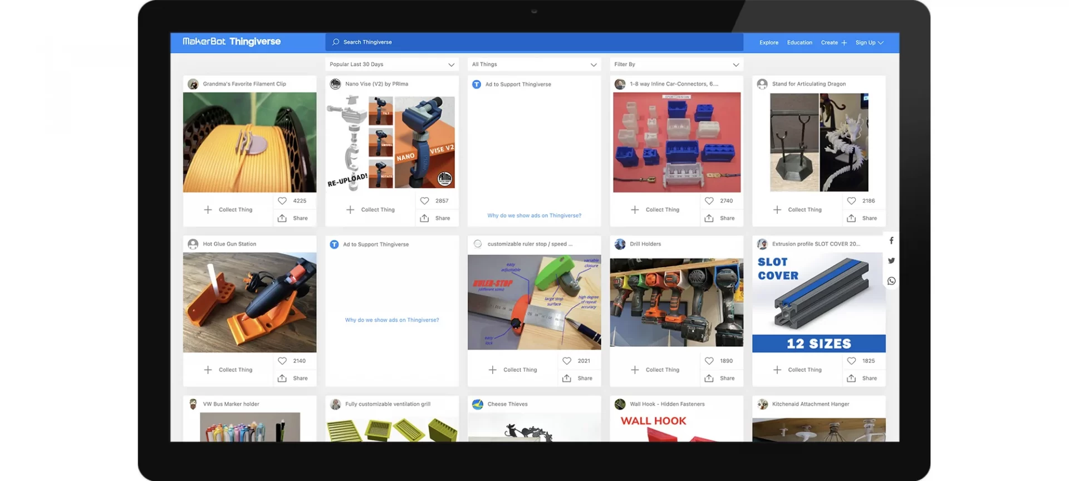Collect Thing on 1-8 way Inline Car-Connectors
The width and height of the screenshot is (1069, 481).
[x=655, y=210]
